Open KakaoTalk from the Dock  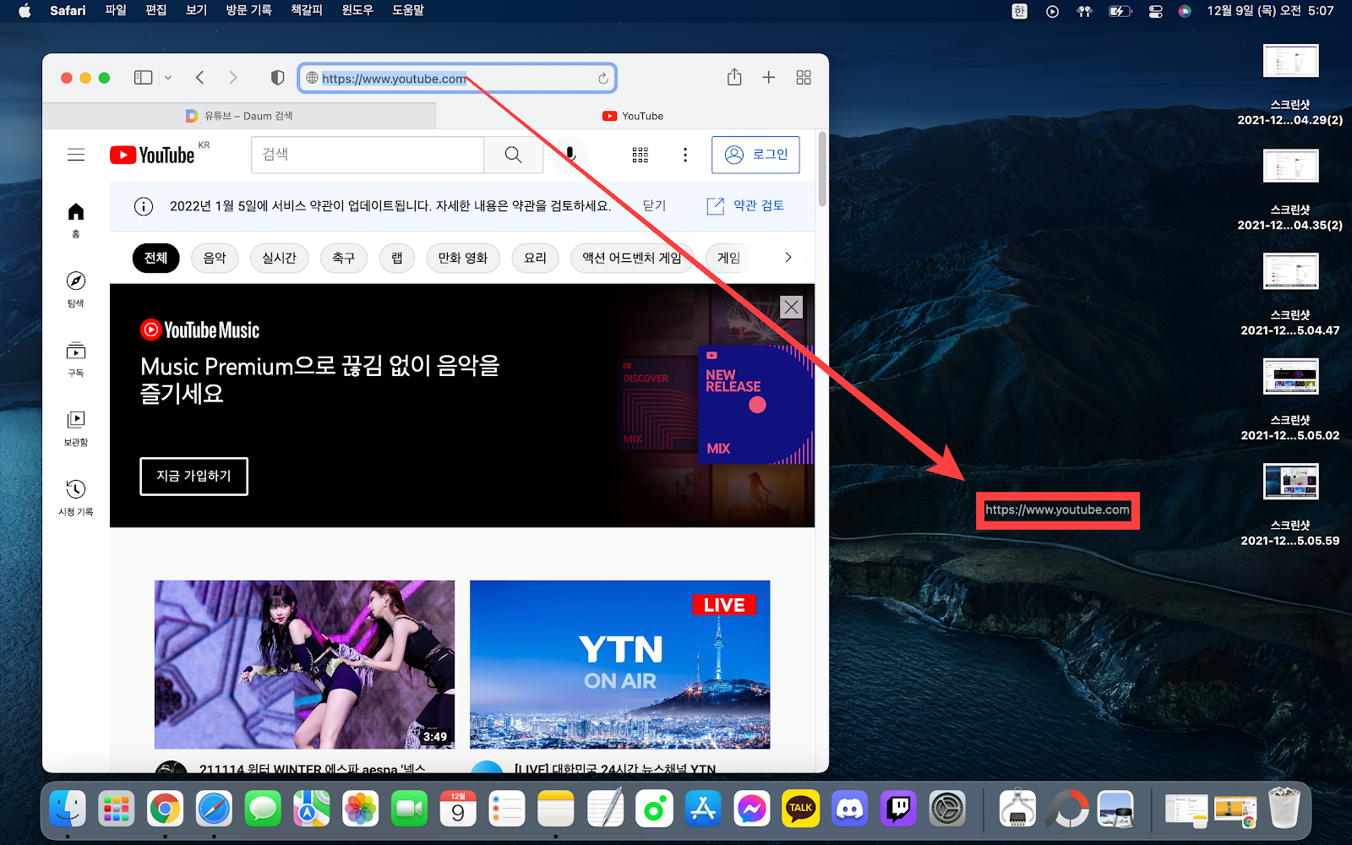(x=800, y=810)
